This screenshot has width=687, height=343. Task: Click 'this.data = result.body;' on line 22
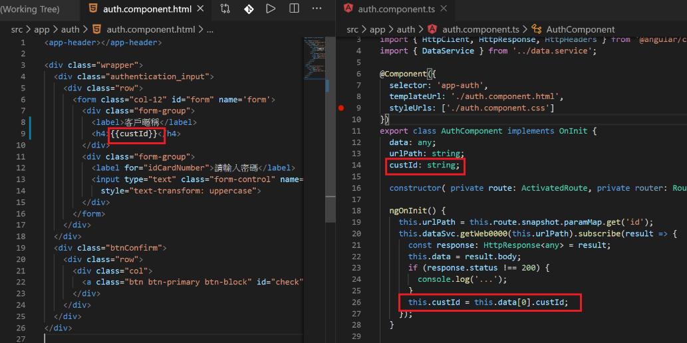464,257
